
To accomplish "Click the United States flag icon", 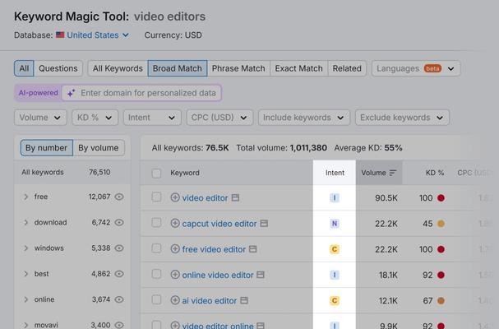I will [60, 35].
